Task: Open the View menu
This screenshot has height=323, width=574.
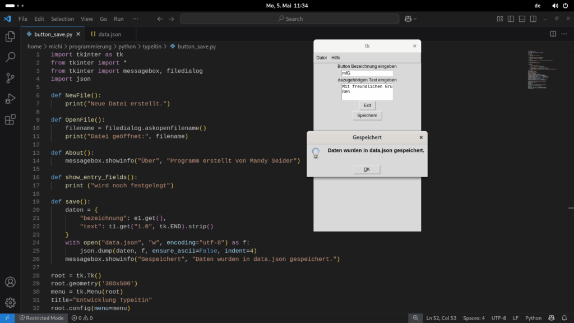Action: (x=87, y=19)
